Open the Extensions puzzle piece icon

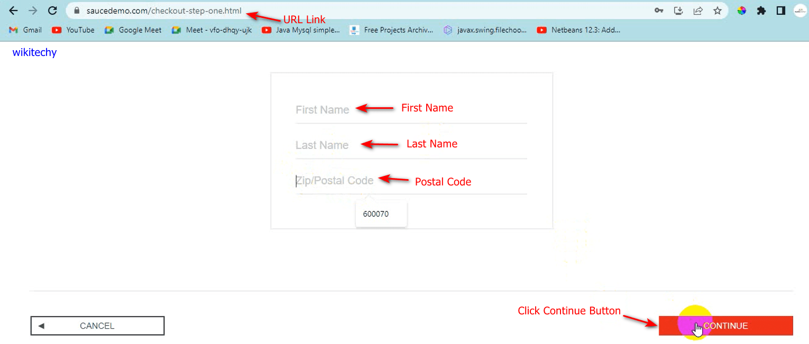point(761,11)
